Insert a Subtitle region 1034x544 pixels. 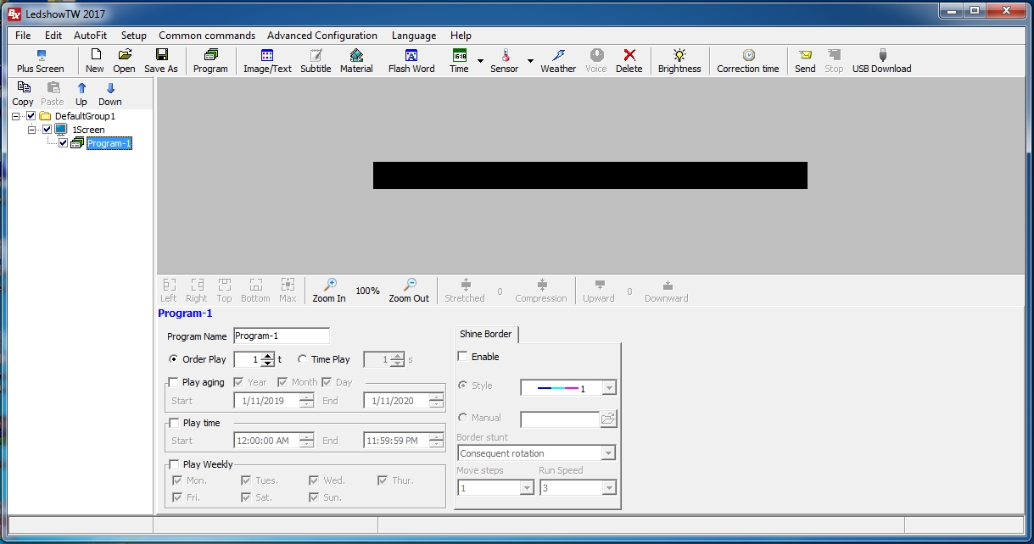click(x=316, y=61)
